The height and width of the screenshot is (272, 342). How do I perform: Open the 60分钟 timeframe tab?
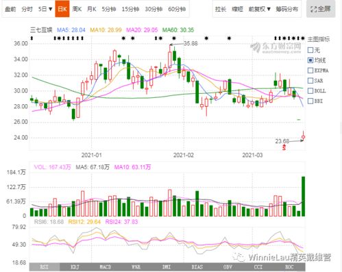[177, 9]
